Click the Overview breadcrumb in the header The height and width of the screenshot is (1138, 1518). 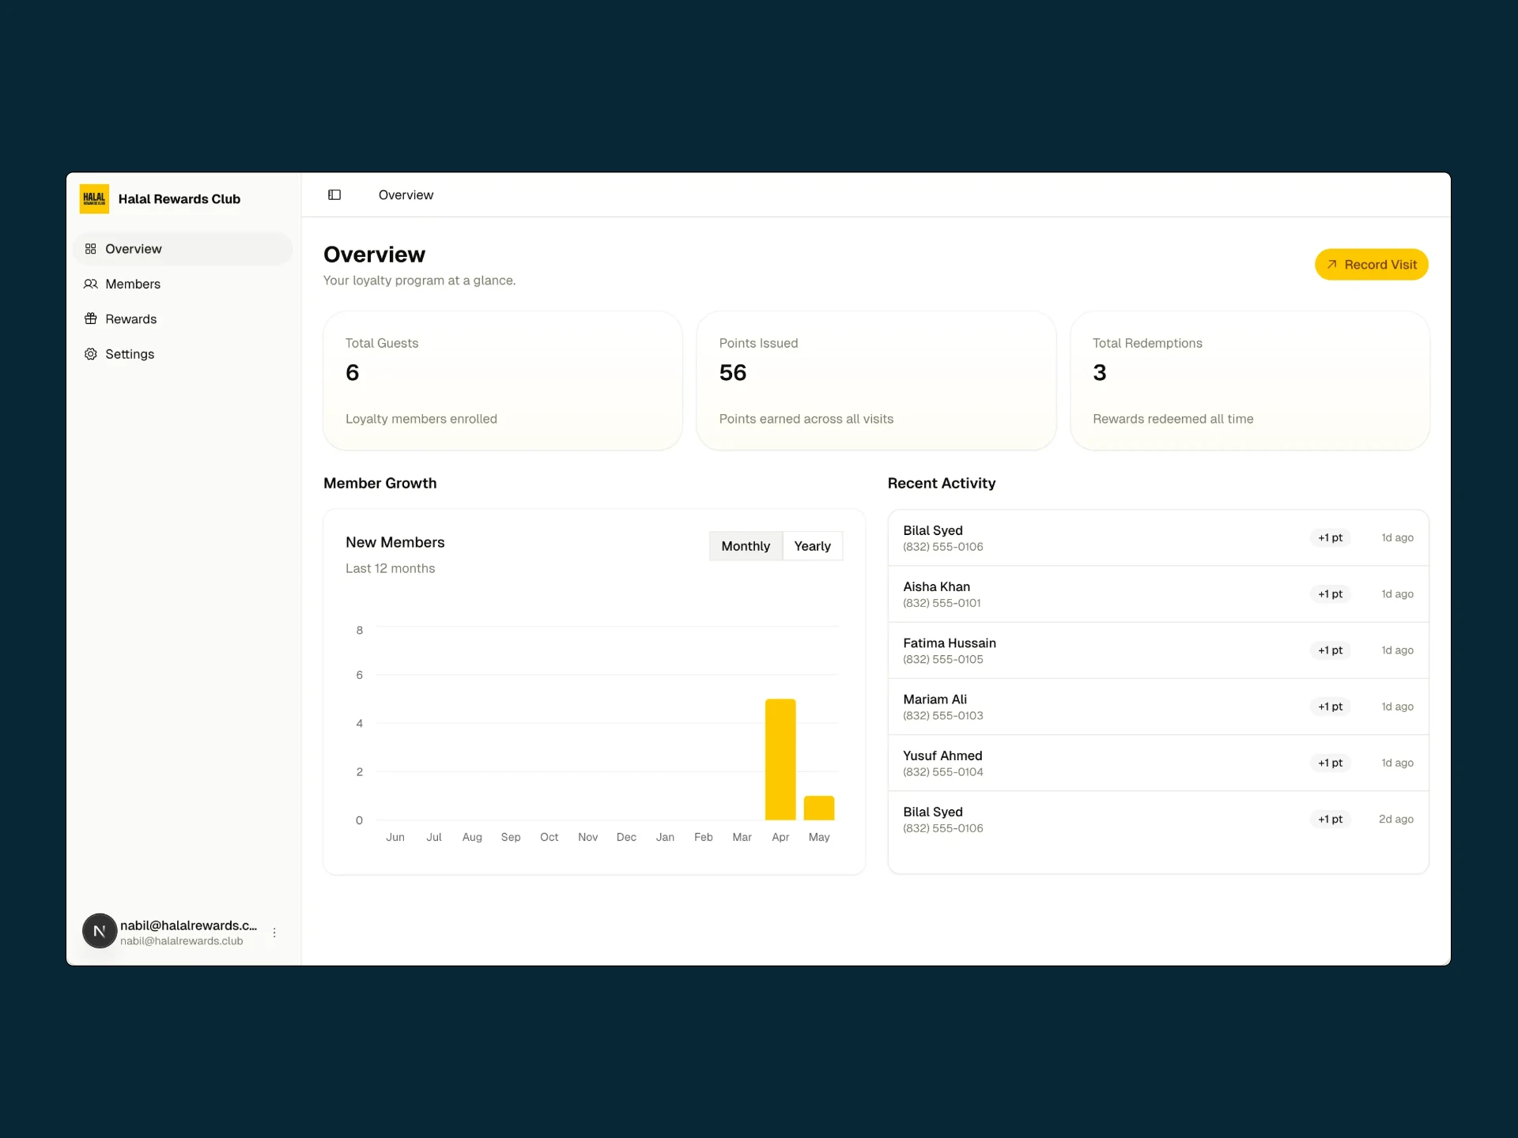(x=406, y=195)
